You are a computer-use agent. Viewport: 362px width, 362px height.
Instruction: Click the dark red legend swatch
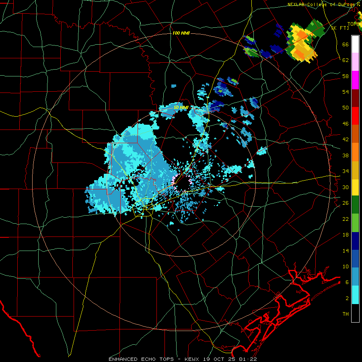(x=355, y=98)
